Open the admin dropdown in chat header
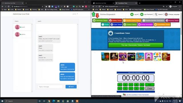Viewport: 183px width, 103px height. [x=75, y=14]
